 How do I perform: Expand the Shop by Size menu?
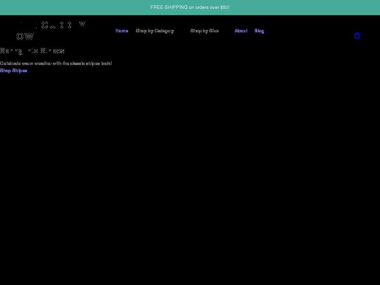(204, 30)
